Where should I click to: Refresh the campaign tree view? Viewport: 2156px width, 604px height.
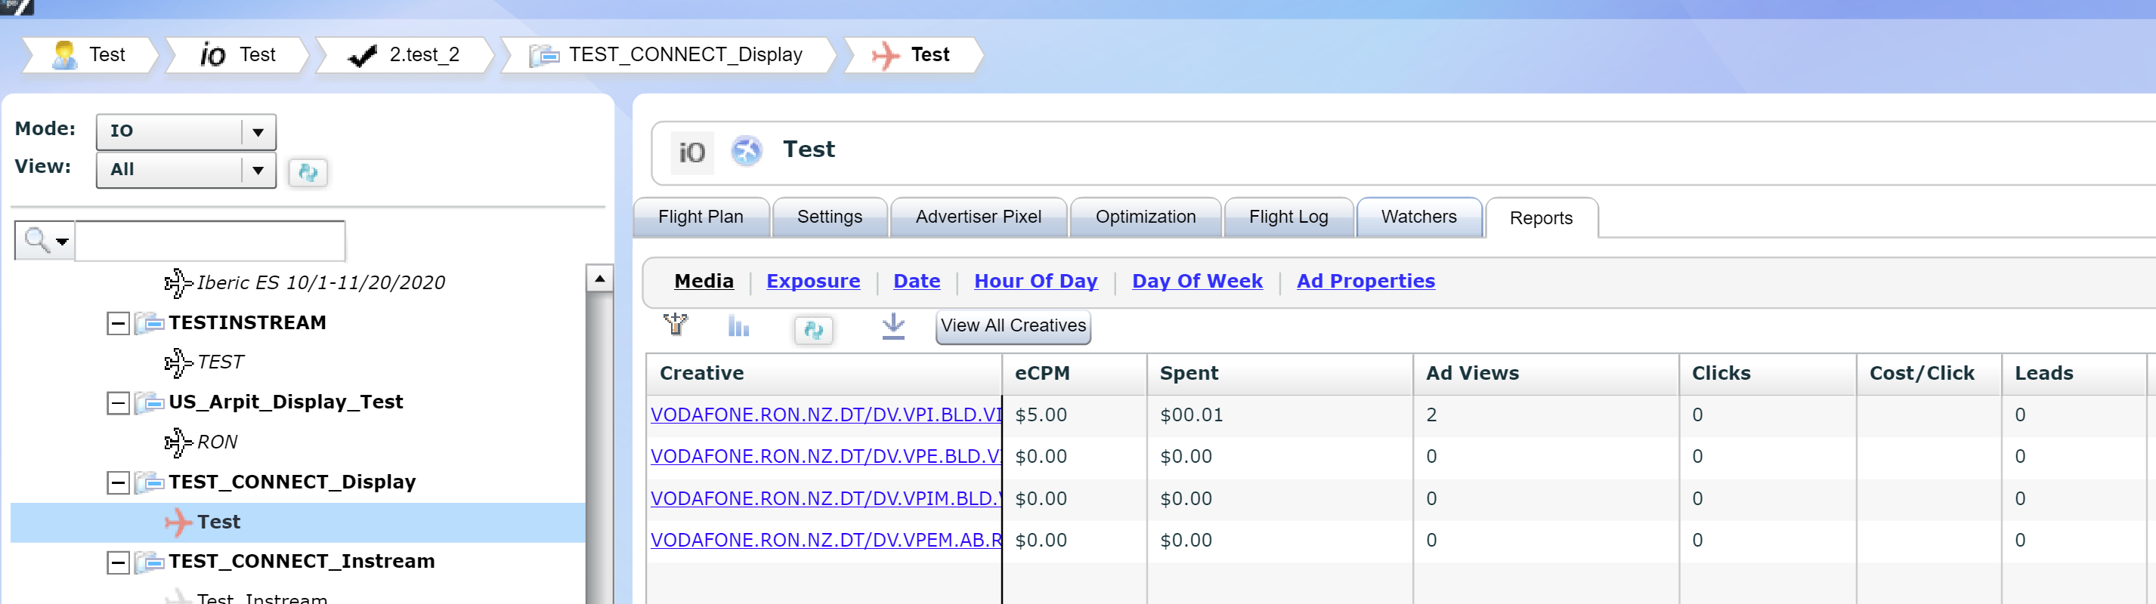pos(307,172)
